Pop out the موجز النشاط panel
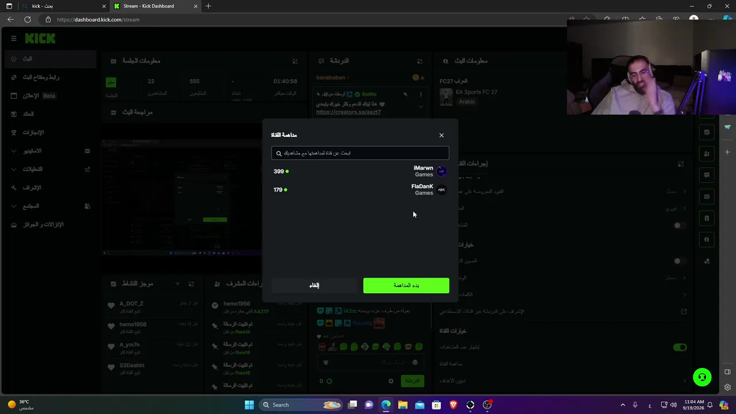This screenshot has height=414, width=736. click(191, 284)
